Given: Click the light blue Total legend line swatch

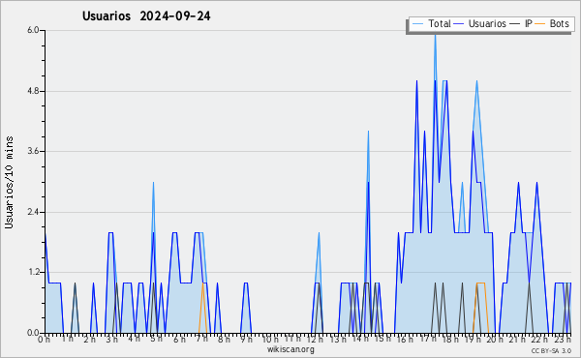Looking at the screenshot, I should click(418, 24).
